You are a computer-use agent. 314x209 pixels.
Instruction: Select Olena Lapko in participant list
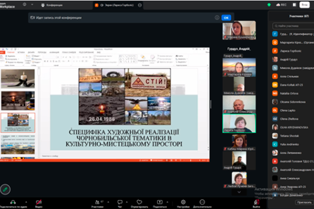pos(293,110)
